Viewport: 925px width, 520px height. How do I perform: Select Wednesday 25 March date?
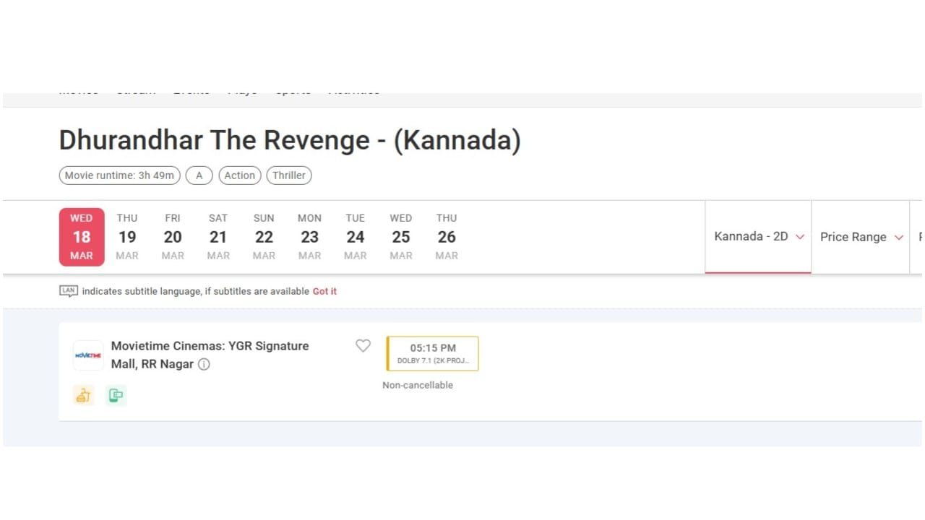tap(400, 237)
